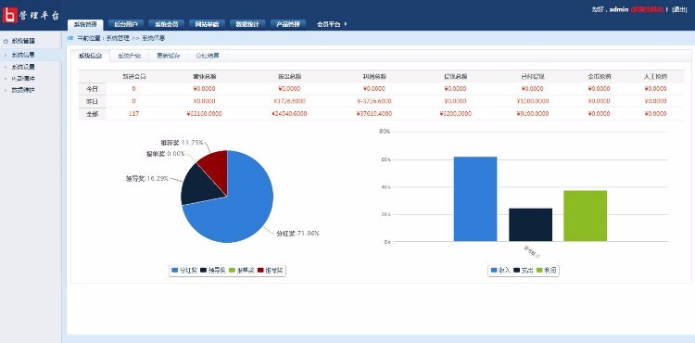
Task: Click the 分红奖 71.96% pie label
Action: click(297, 233)
